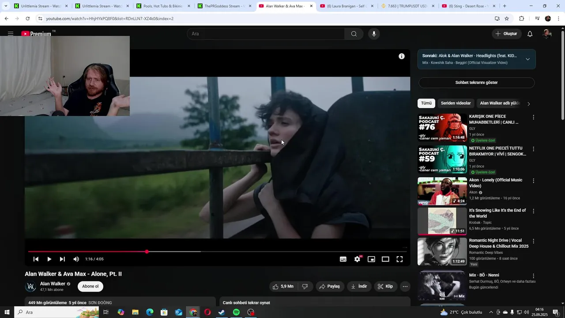The width and height of the screenshot is (565, 318).
Task: Open Windows Start menu
Action: click(7, 312)
